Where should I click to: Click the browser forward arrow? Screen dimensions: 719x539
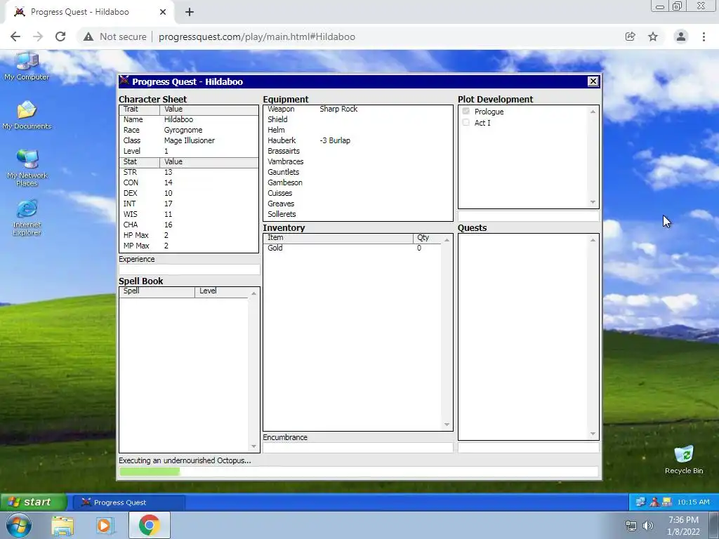[38, 36]
